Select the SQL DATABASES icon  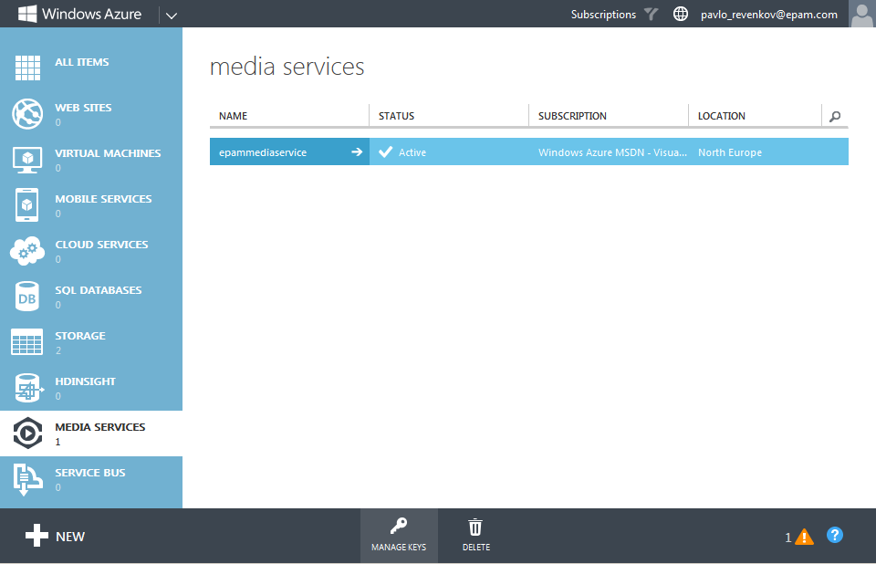[27, 297]
